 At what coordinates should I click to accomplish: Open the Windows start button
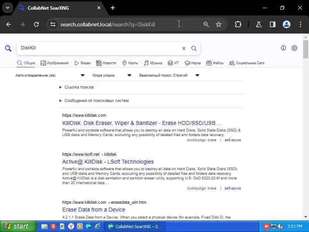[x=18, y=226]
